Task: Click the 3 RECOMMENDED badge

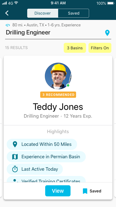Action: click(58, 95)
